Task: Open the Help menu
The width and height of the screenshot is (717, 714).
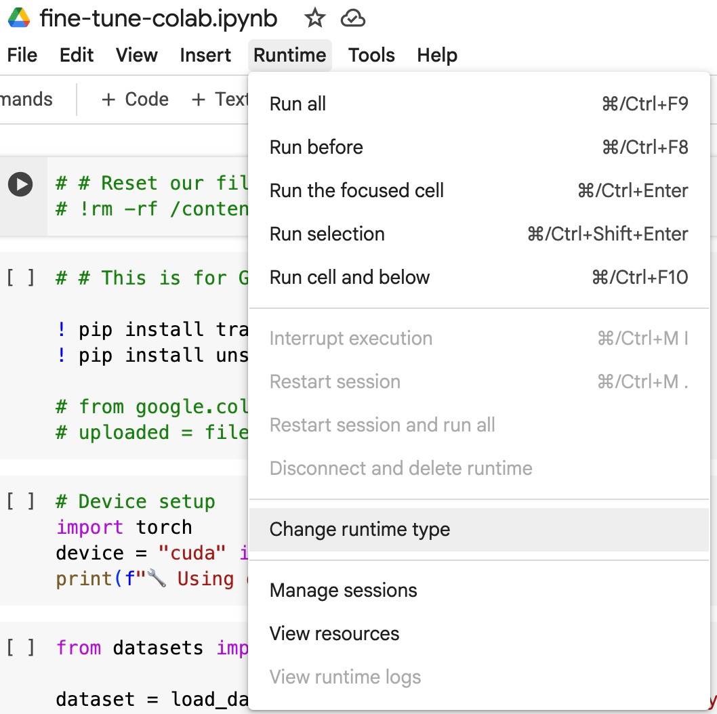Action: coord(436,55)
